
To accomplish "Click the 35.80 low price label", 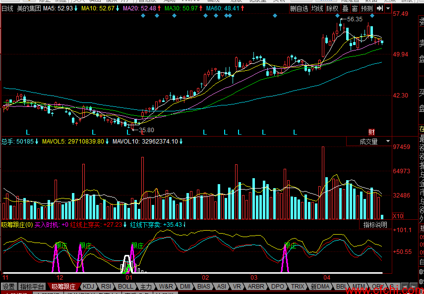I will click(146, 130).
